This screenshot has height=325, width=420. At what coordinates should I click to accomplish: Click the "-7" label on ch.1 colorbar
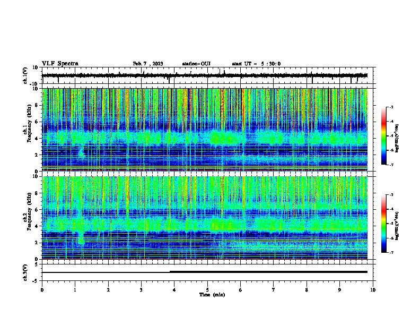tap(391, 165)
